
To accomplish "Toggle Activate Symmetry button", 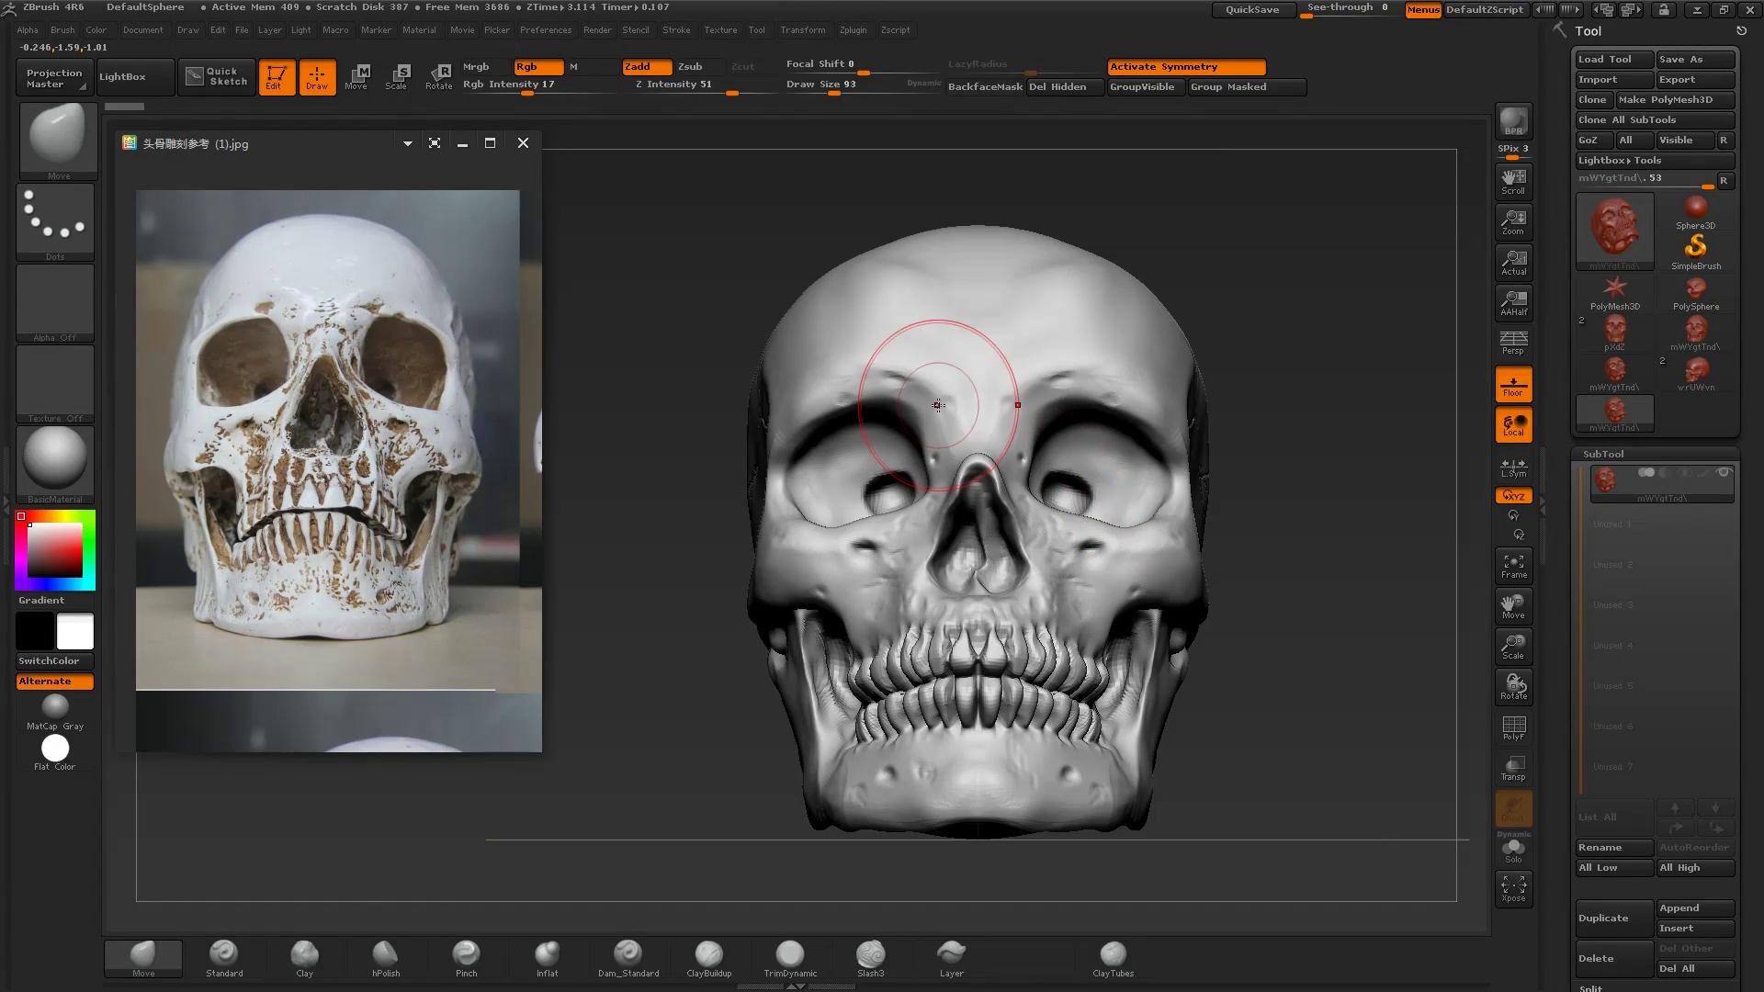I will (1186, 67).
